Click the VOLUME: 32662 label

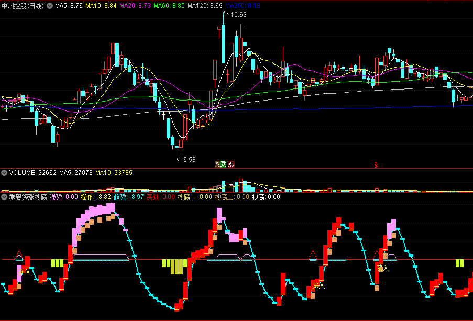point(33,173)
